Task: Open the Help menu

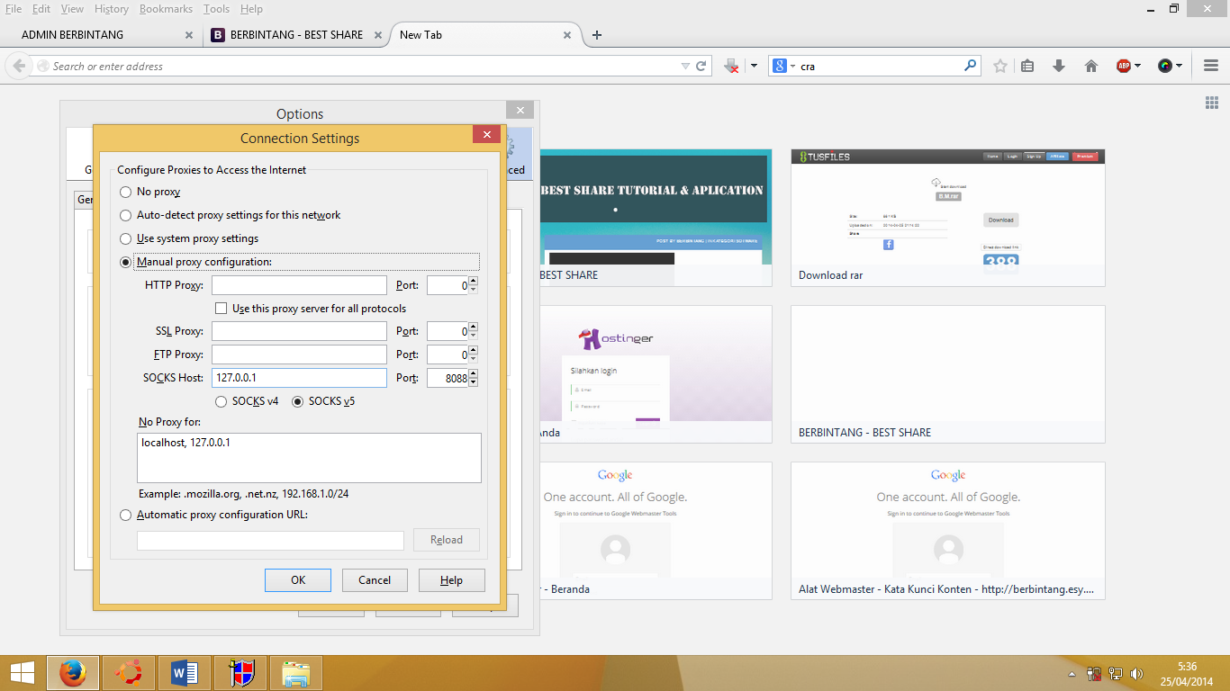Action: point(252,9)
